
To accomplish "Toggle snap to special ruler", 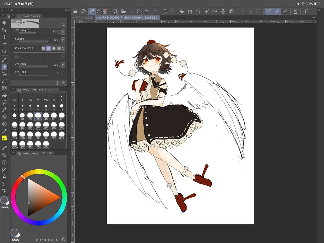I will click(277, 11).
